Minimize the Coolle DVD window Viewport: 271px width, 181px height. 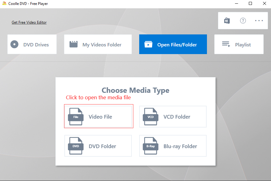click(x=236, y=4)
